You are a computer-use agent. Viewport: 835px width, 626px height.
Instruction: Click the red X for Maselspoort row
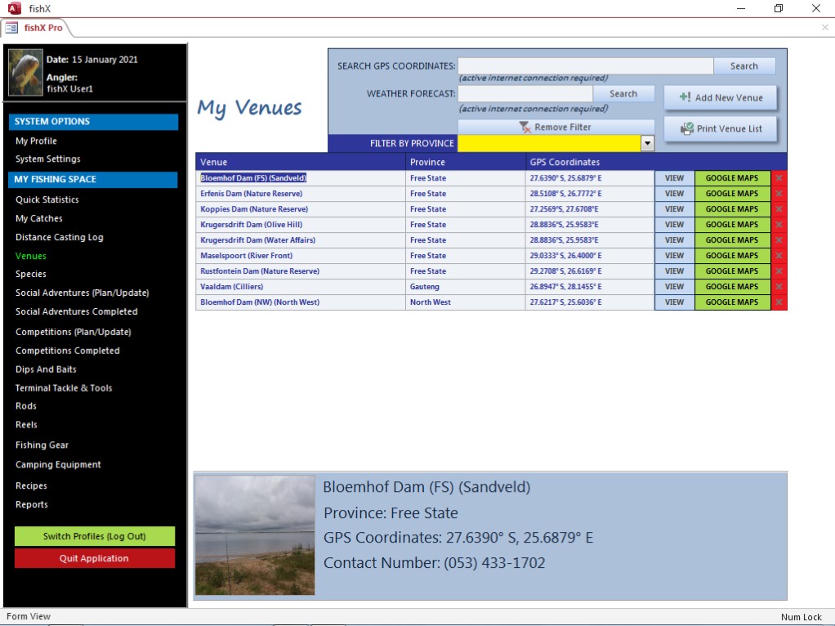(779, 256)
